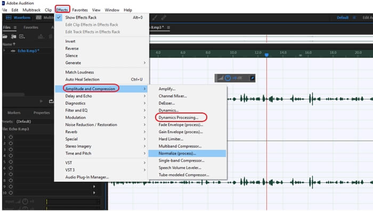
Task: Switch to the Markers tab
Action: 14,112
